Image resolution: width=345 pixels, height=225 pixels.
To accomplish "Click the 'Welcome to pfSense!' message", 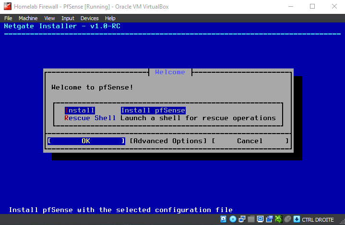I will pyautogui.click(x=92, y=87).
